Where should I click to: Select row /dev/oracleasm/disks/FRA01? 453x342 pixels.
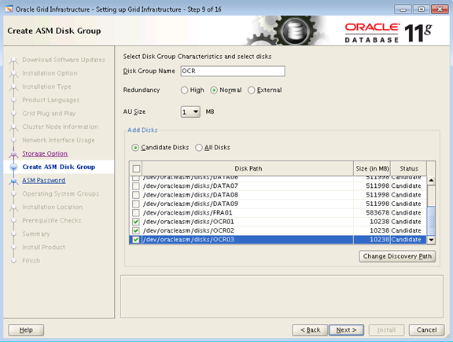pyautogui.click(x=278, y=212)
